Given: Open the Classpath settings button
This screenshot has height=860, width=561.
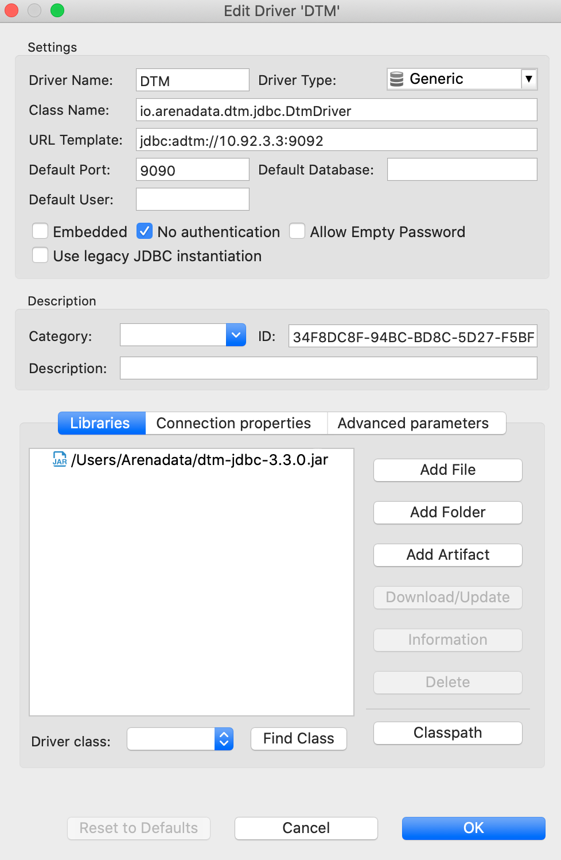Looking at the screenshot, I should point(447,733).
